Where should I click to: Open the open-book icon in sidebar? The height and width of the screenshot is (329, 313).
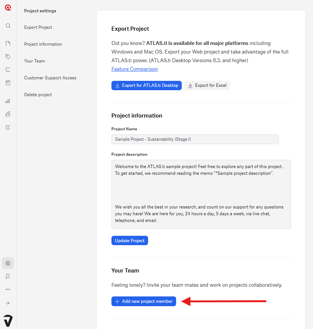click(x=8, y=127)
